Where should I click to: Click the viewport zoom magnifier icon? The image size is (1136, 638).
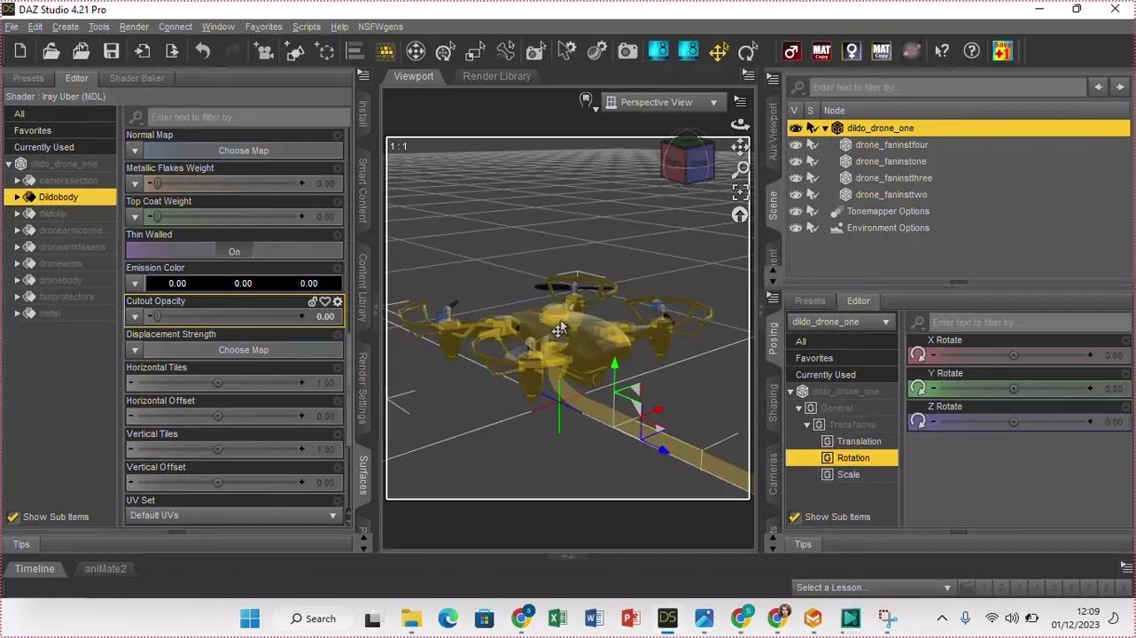740,169
